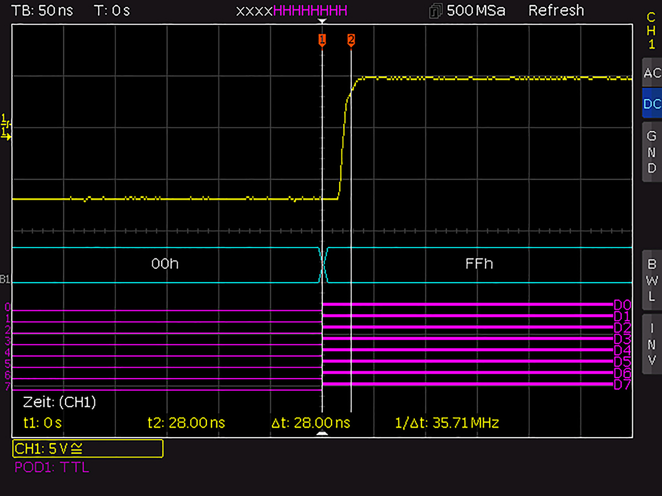The width and height of the screenshot is (662, 496).
Task: Open the TB 50 ns timebase setting
Action: pyautogui.click(x=42, y=10)
